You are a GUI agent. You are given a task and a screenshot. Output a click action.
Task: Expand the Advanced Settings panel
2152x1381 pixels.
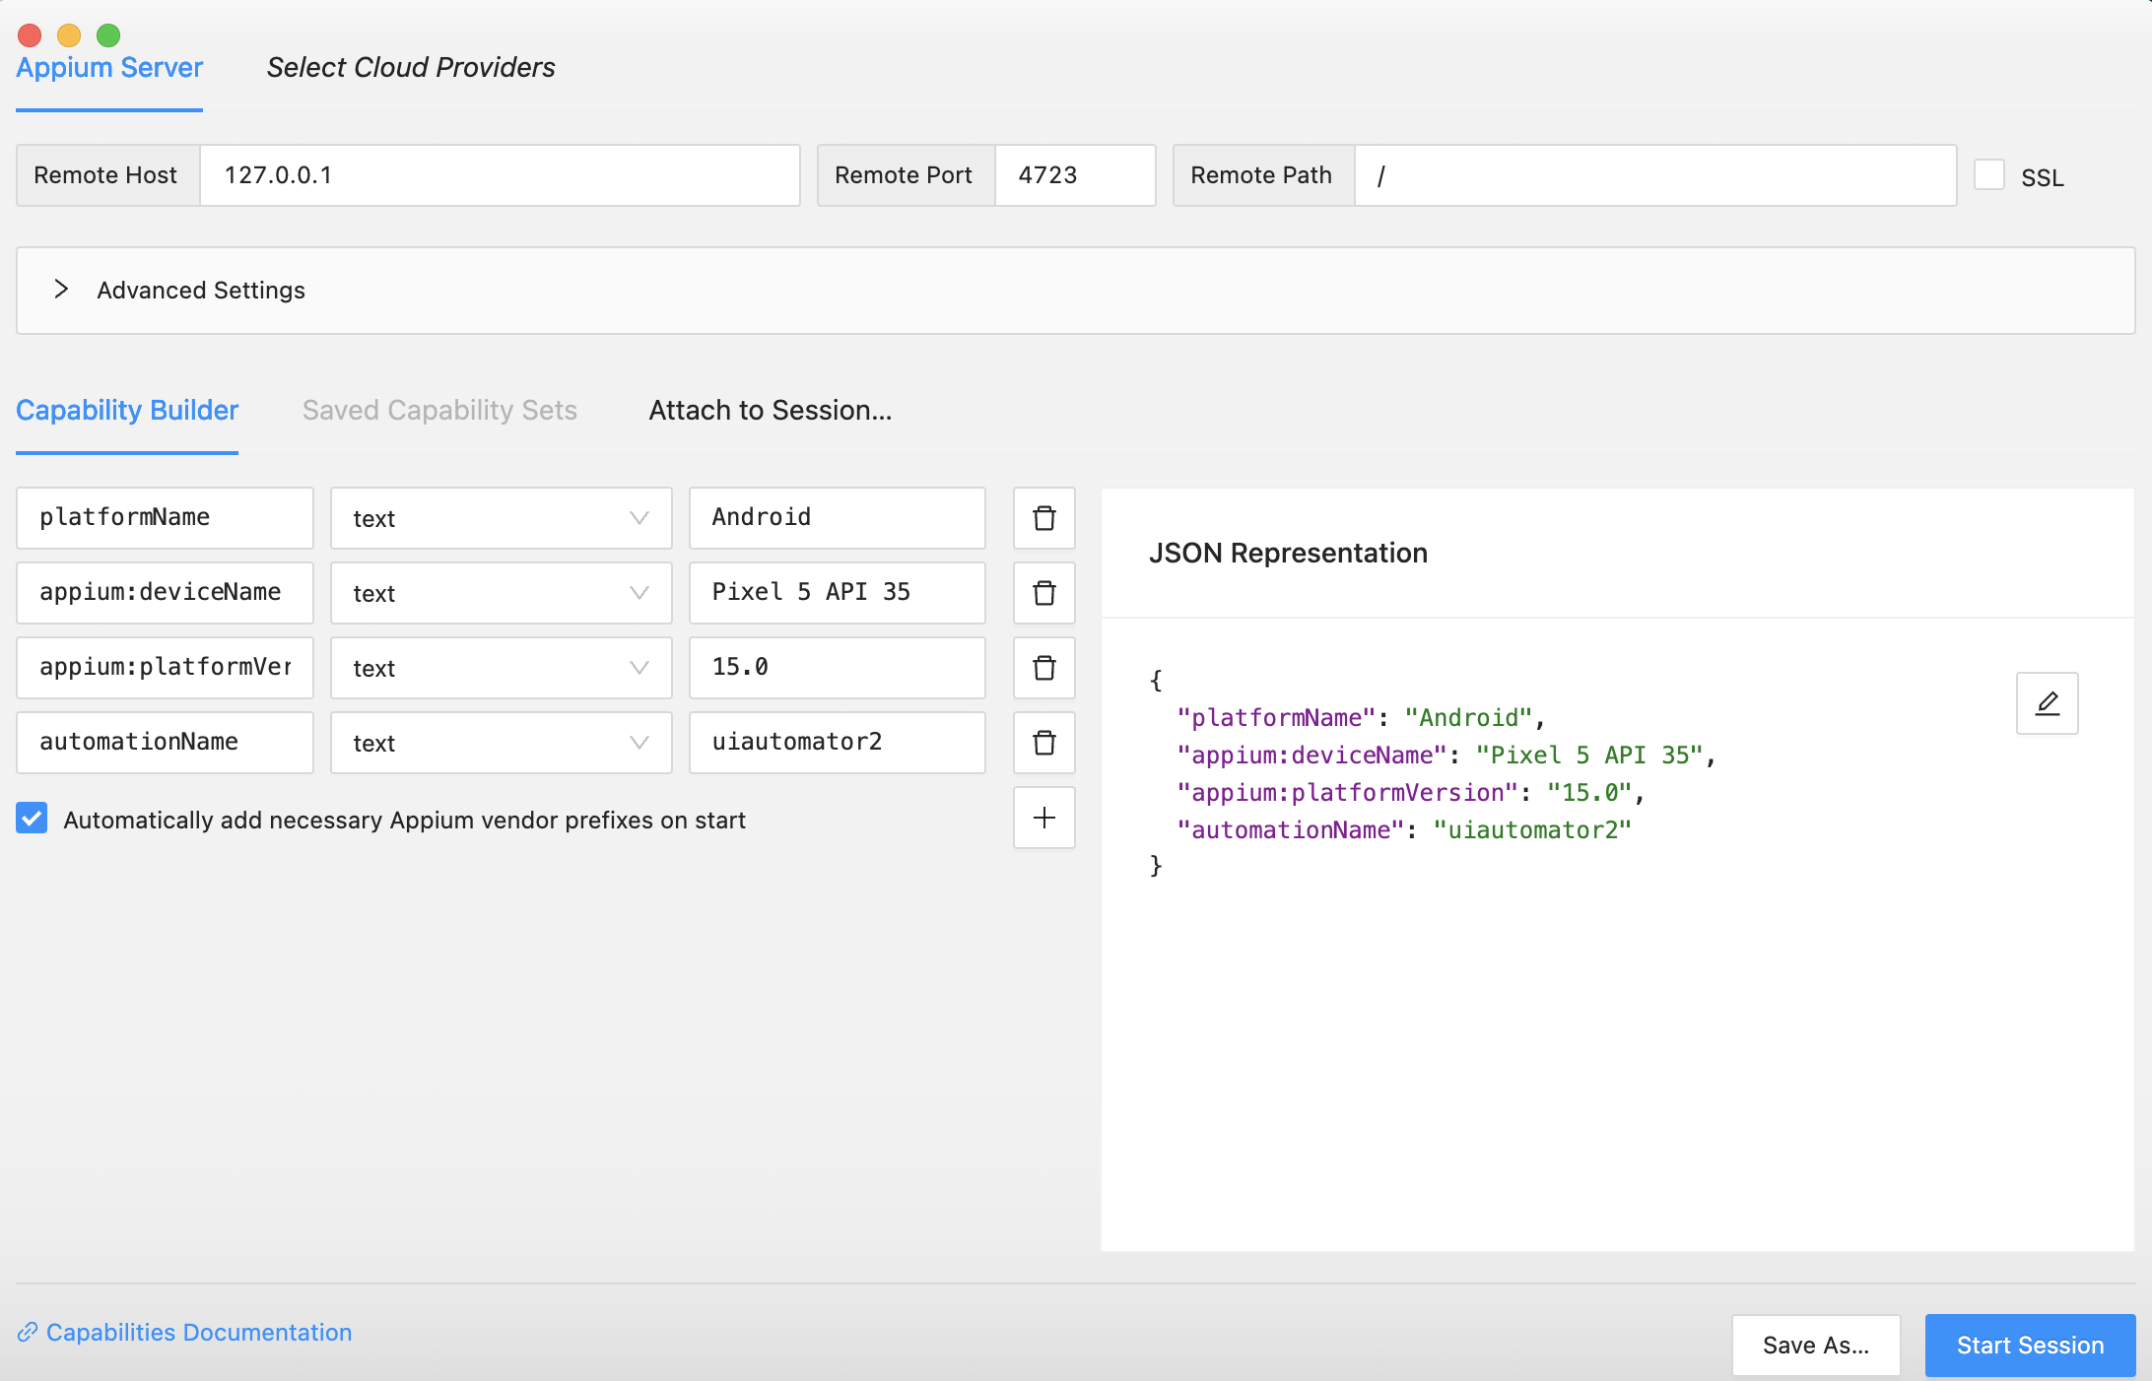point(1075,291)
